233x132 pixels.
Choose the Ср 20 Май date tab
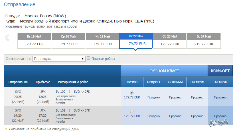[68, 40]
